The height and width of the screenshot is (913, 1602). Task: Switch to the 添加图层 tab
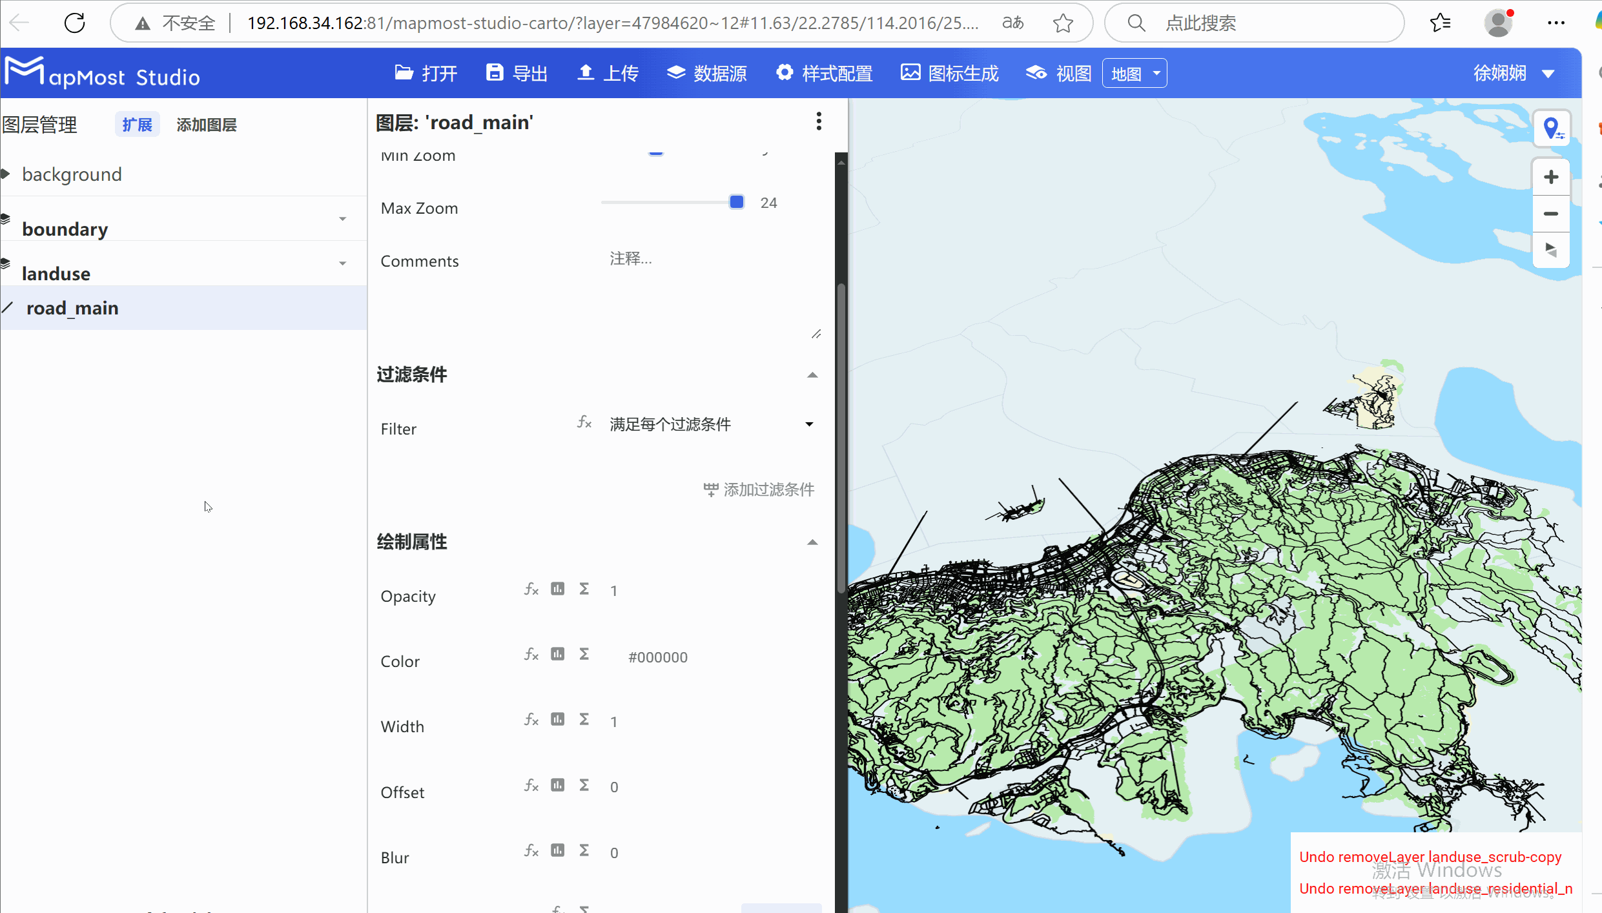click(206, 124)
